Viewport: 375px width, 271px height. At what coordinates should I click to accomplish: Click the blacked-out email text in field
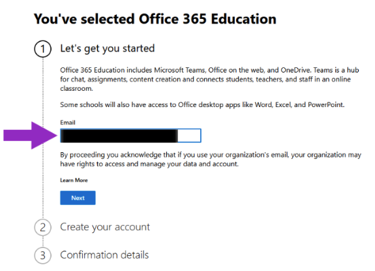pos(119,136)
